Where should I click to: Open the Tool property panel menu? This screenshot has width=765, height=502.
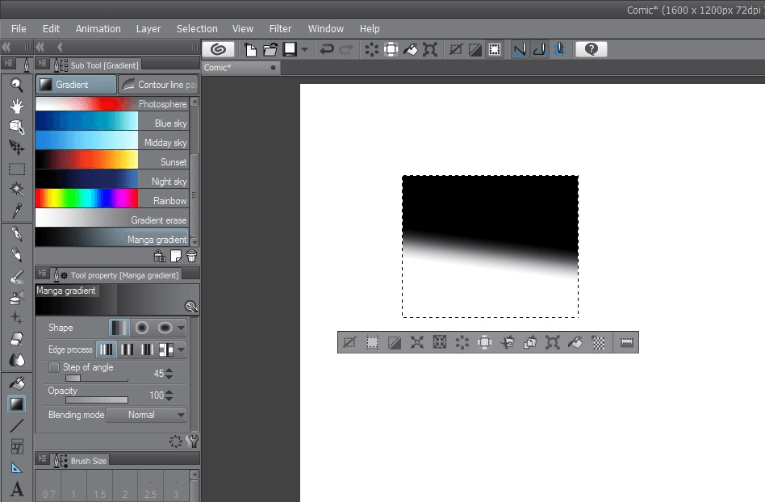click(43, 274)
